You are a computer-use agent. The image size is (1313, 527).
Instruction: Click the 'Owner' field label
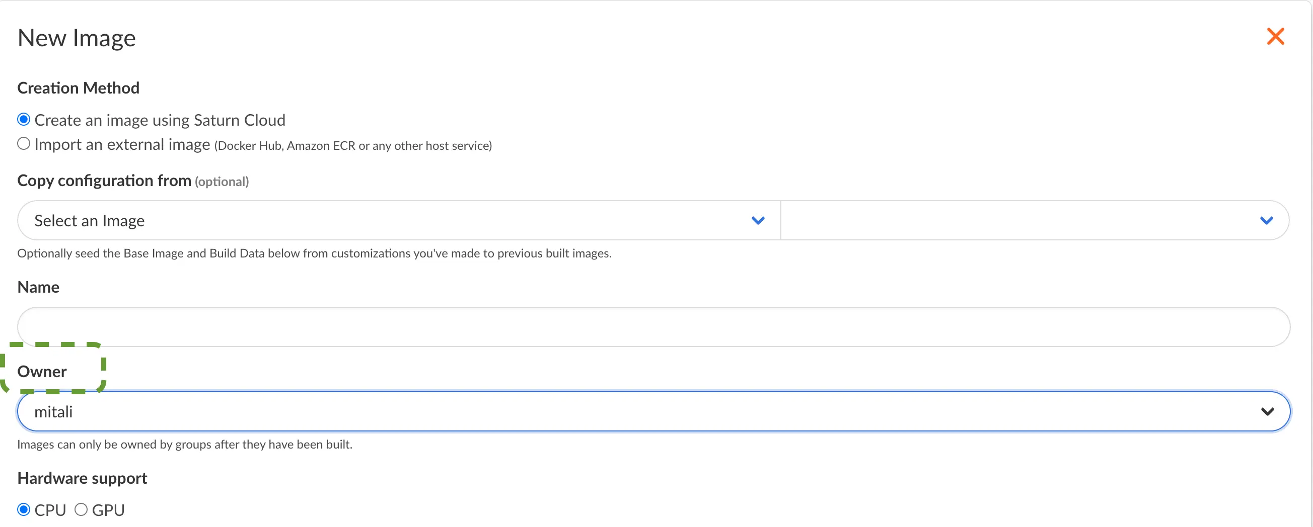[x=42, y=372]
